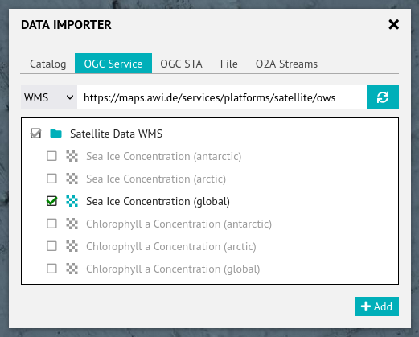Switch to the Catalog tab
This screenshot has height=337, width=419.
pyautogui.click(x=47, y=64)
